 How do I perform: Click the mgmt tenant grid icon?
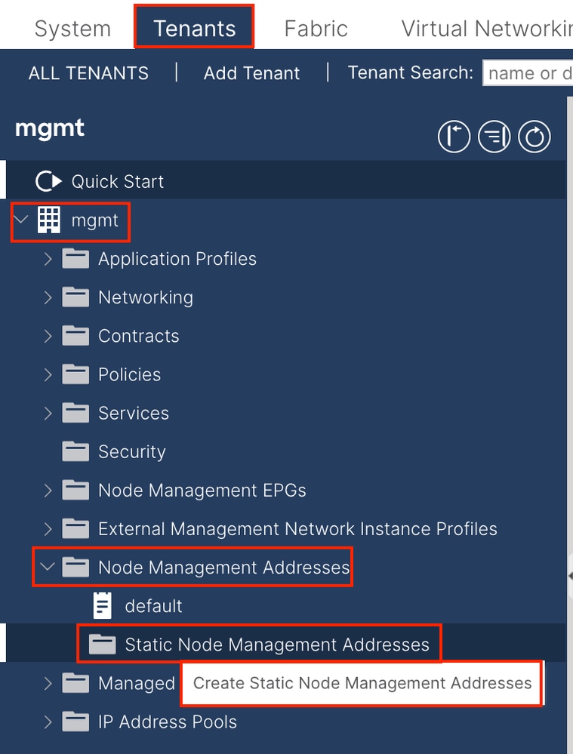click(x=49, y=220)
